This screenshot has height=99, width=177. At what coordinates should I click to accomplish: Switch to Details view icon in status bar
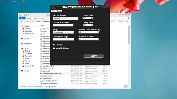click(125, 87)
